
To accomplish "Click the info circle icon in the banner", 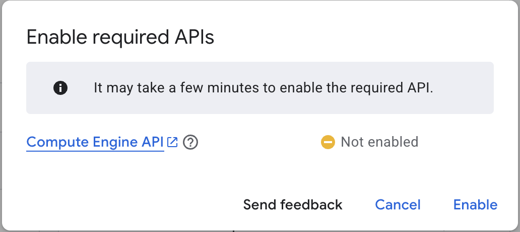I will point(60,88).
